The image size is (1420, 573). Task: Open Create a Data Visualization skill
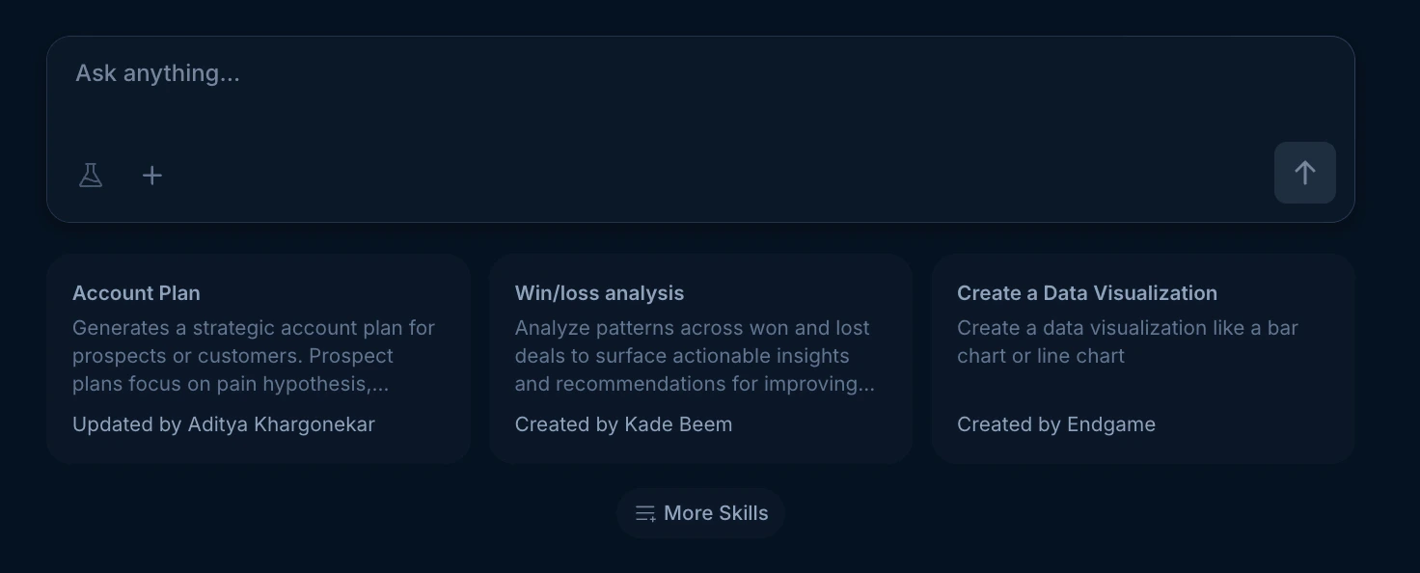coord(1142,358)
